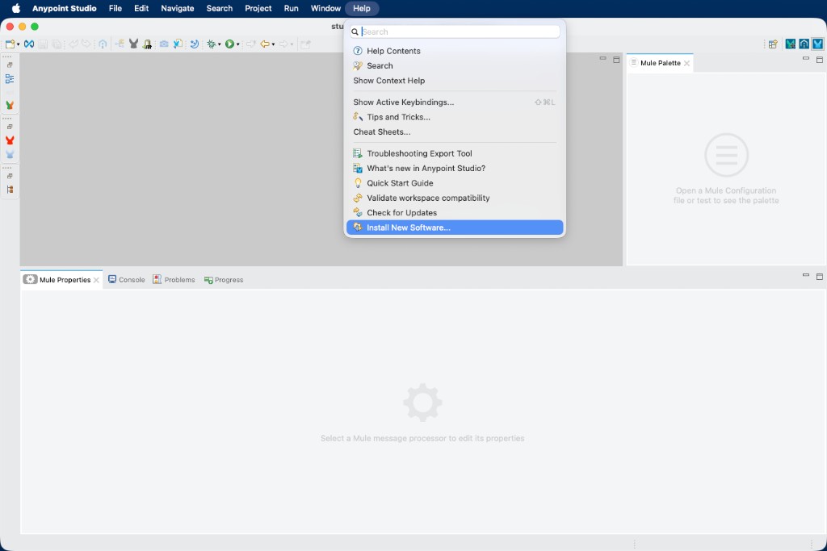The image size is (827, 551).
Task: Open the Apple menu
Action: click(16, 8)
